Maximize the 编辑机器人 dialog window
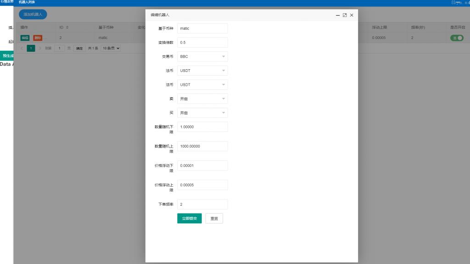This screenshot has width=470, height=264. pyautogui.click(x=345, y=15)
